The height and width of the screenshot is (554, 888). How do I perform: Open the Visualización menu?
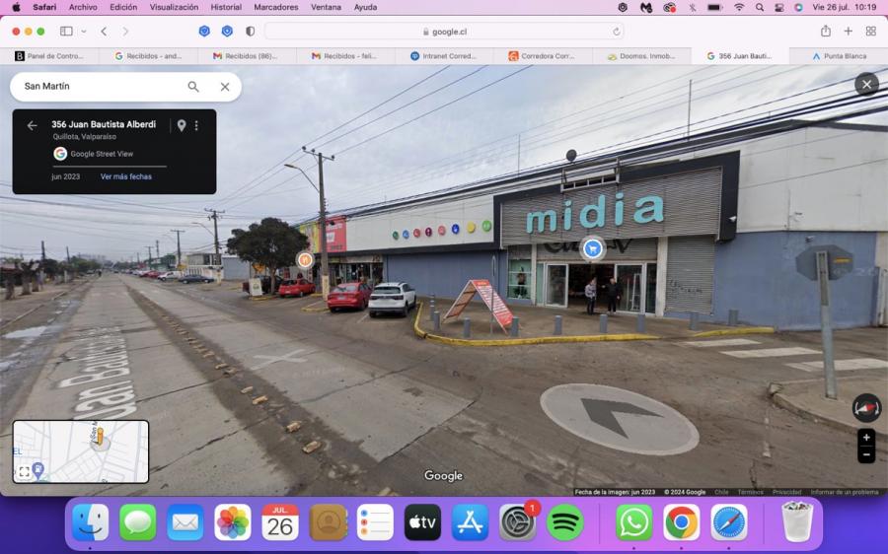[x=174, y=7]
